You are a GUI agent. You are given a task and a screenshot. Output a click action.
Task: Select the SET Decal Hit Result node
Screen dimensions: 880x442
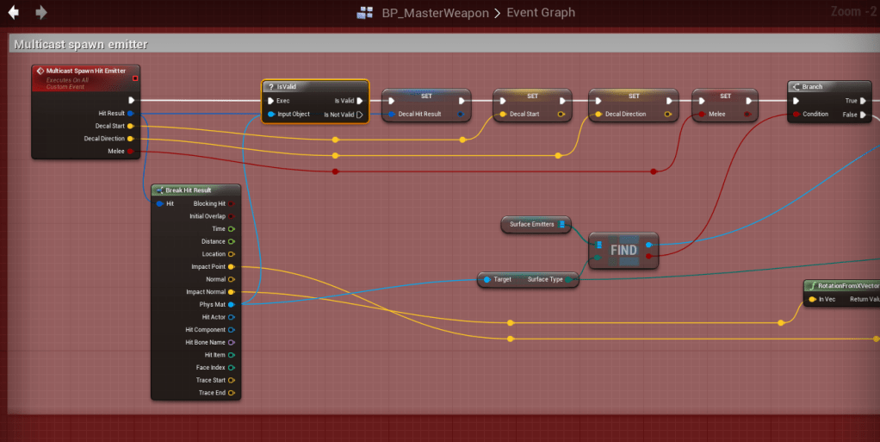[426, 96]
